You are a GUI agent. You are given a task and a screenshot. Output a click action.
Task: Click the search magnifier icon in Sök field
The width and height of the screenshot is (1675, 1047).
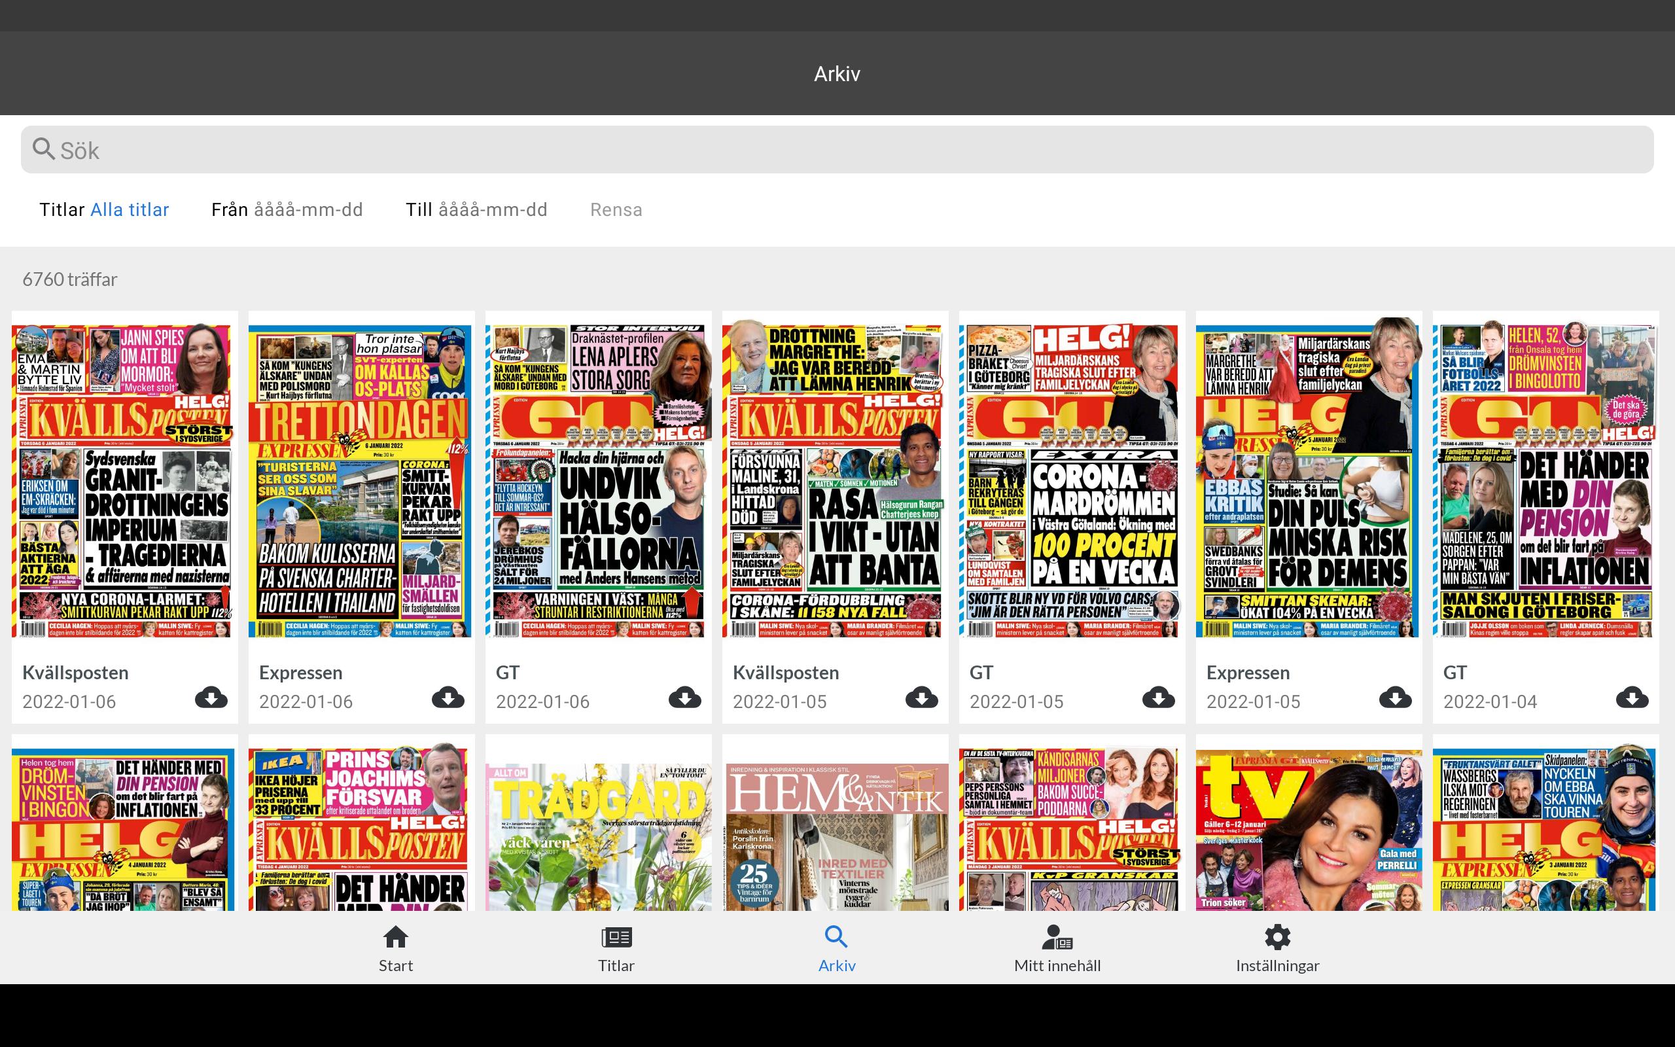click(x=44, y=149)
